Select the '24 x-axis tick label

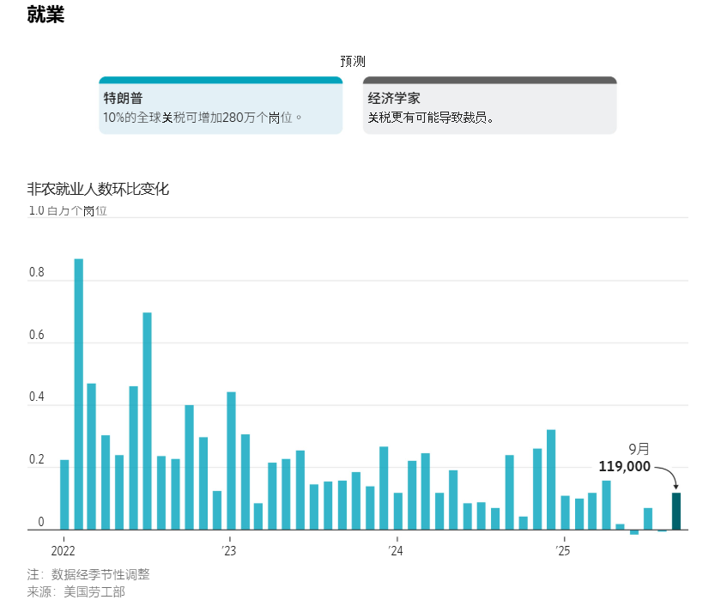pyautogui.click(x=395, y=550)
